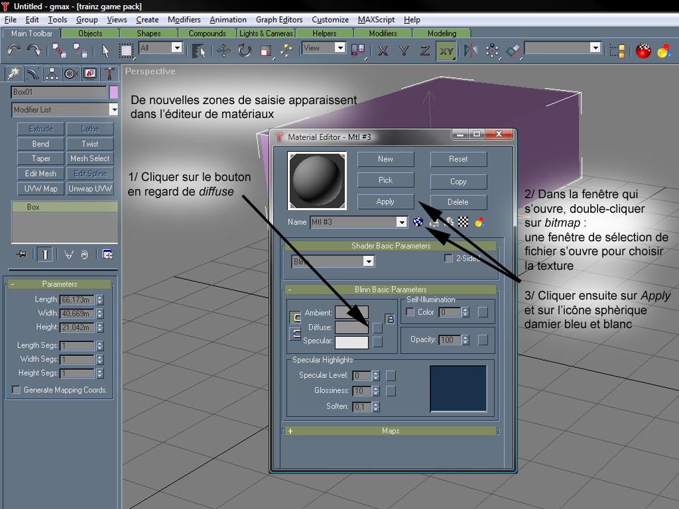The width and height of the screenshot is (679, 509).
Task: Click the Mirror tool icon
Action: click(471, 50)
